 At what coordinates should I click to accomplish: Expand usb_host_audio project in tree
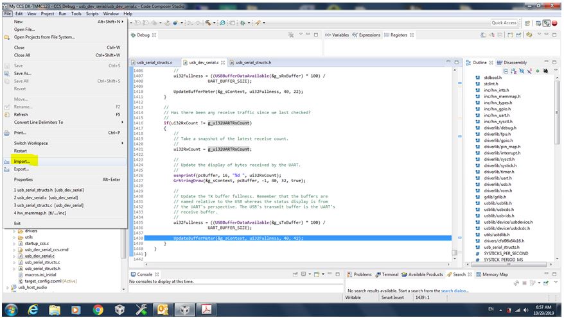click(8, 287)
